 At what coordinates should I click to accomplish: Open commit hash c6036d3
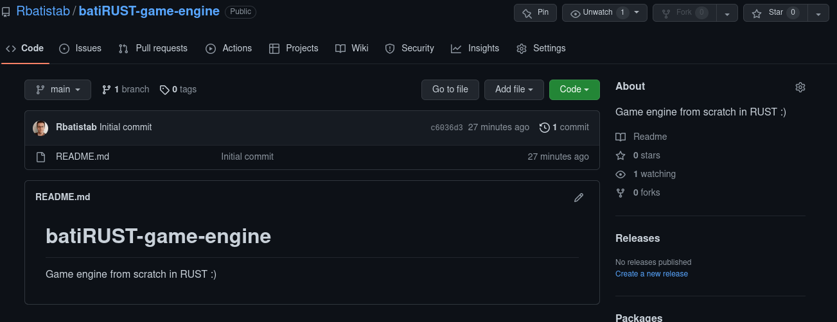click(x=446, y=128)
